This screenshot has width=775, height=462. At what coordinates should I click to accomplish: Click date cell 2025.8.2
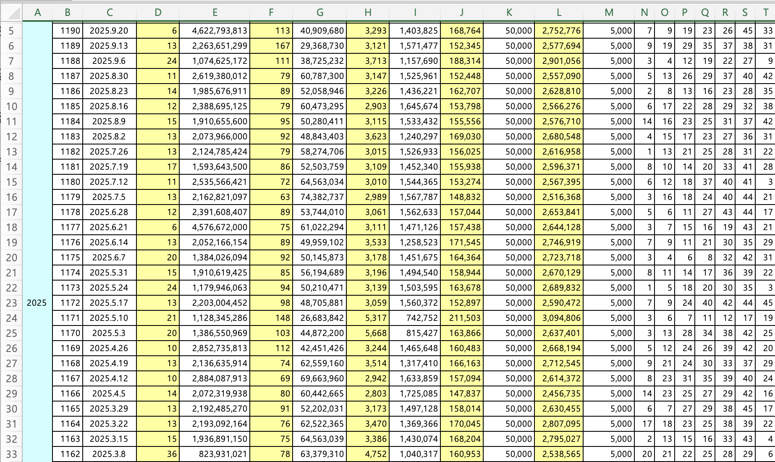pyautogui.click(x=110, y=136)
